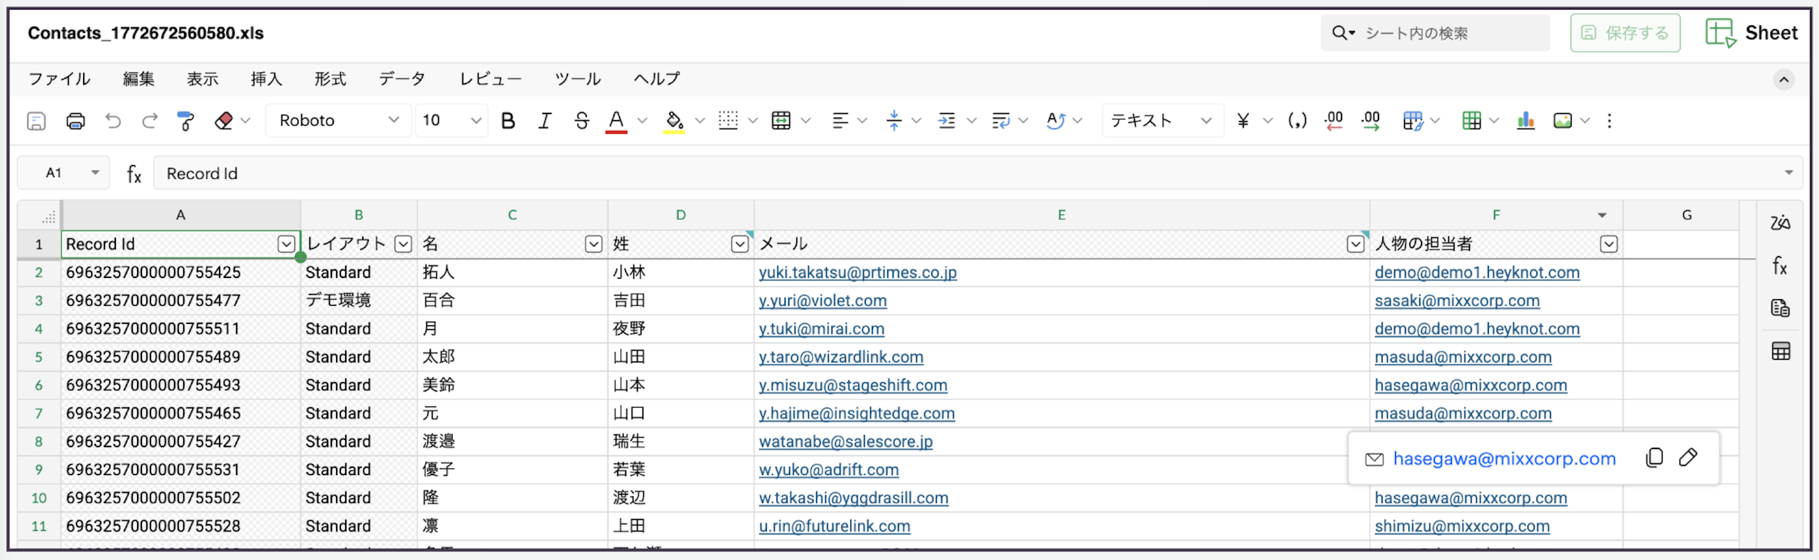
Task: Click the horizontal align icon
Action: [x=840, y=121]
